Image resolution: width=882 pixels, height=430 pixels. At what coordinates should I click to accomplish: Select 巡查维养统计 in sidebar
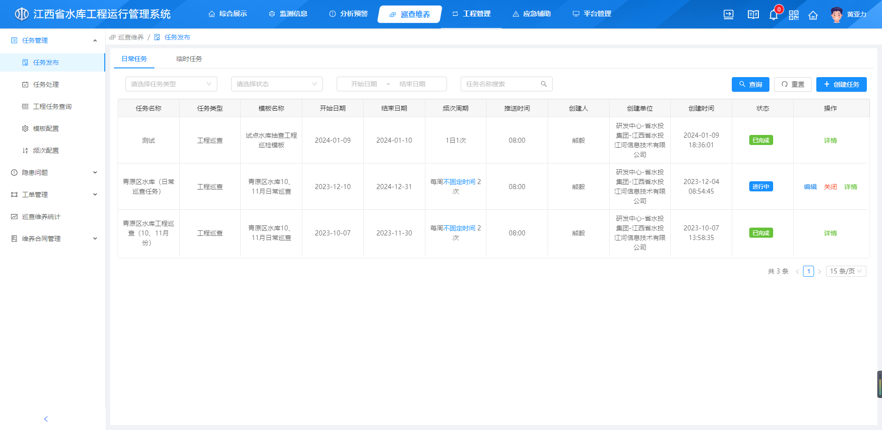pos(52,217)
